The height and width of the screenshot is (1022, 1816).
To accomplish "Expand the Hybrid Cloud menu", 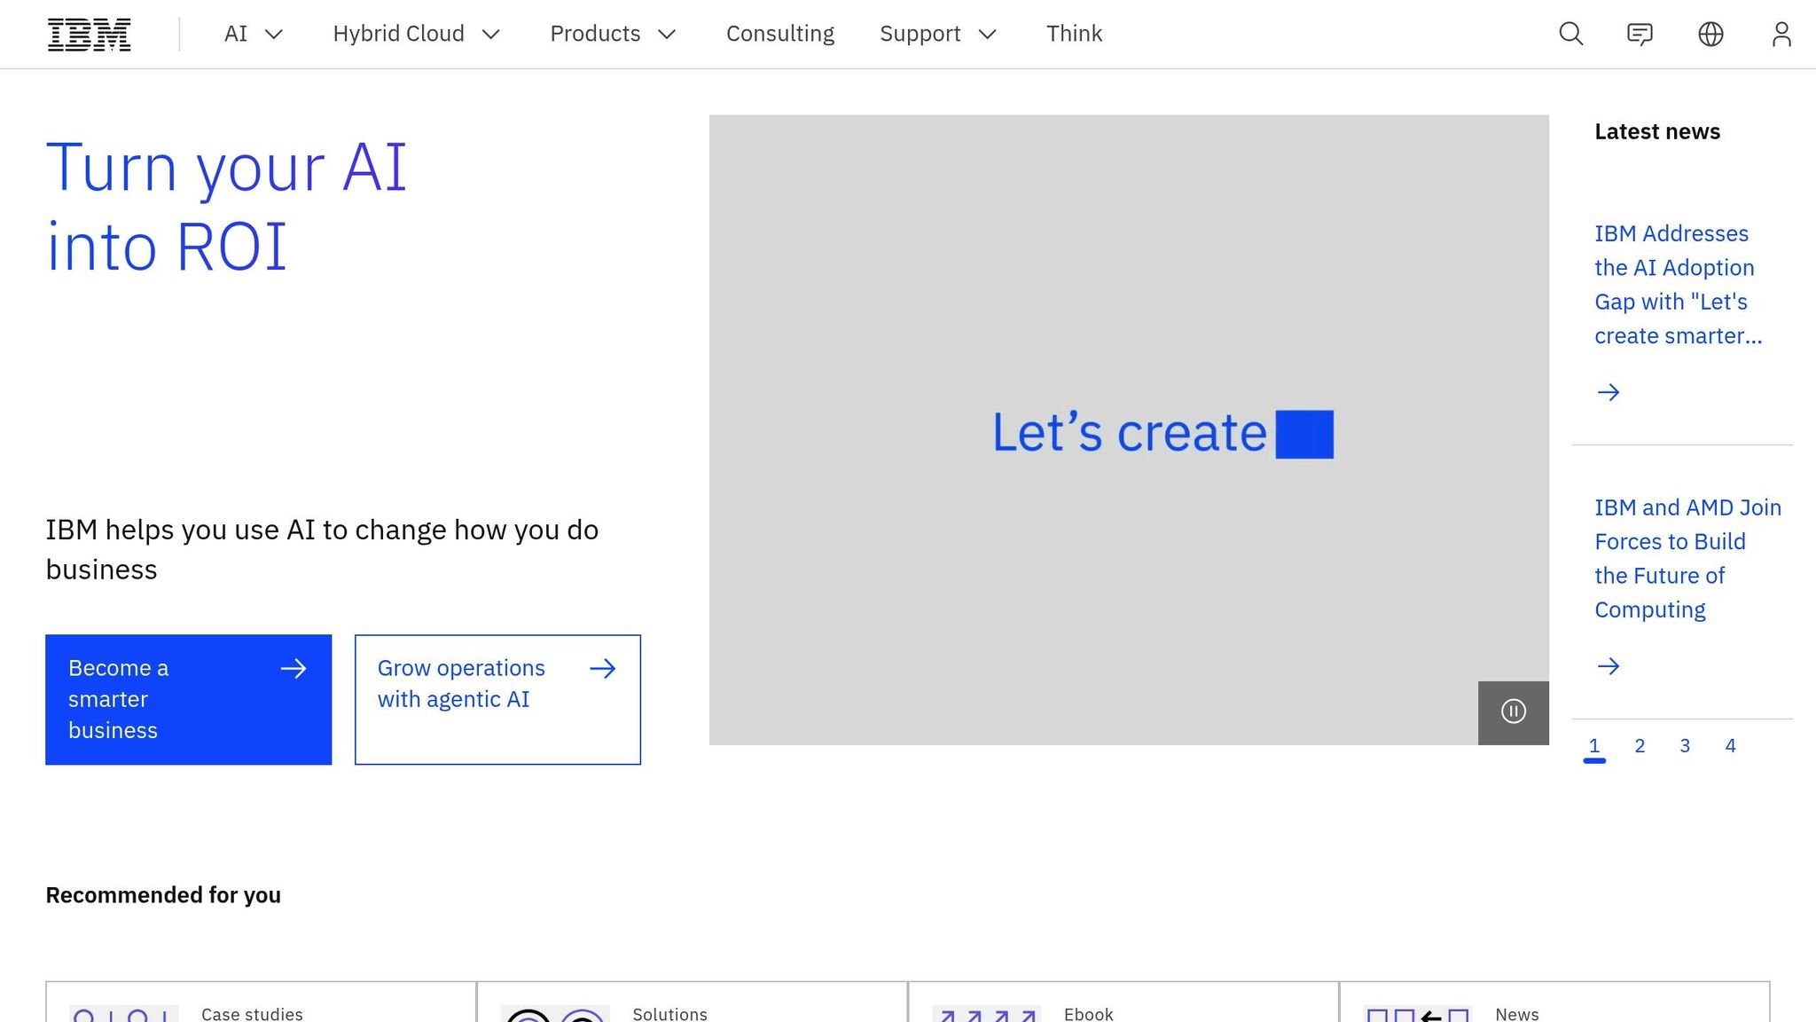I will click(x=416, y=34).
